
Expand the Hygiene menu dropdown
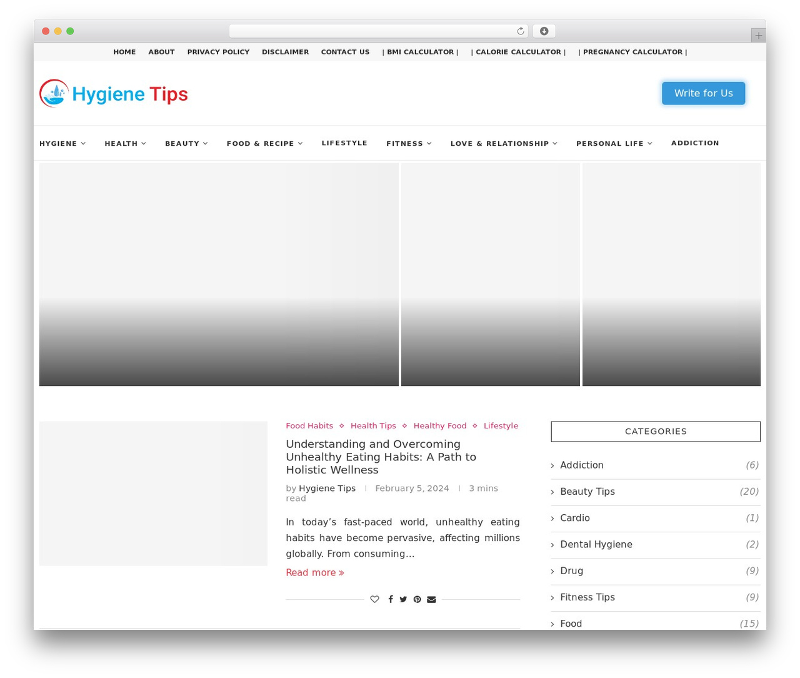pyautogui.click(x=62, y=144)
